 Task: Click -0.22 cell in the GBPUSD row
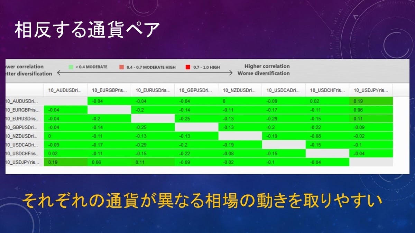click(327, 127)
